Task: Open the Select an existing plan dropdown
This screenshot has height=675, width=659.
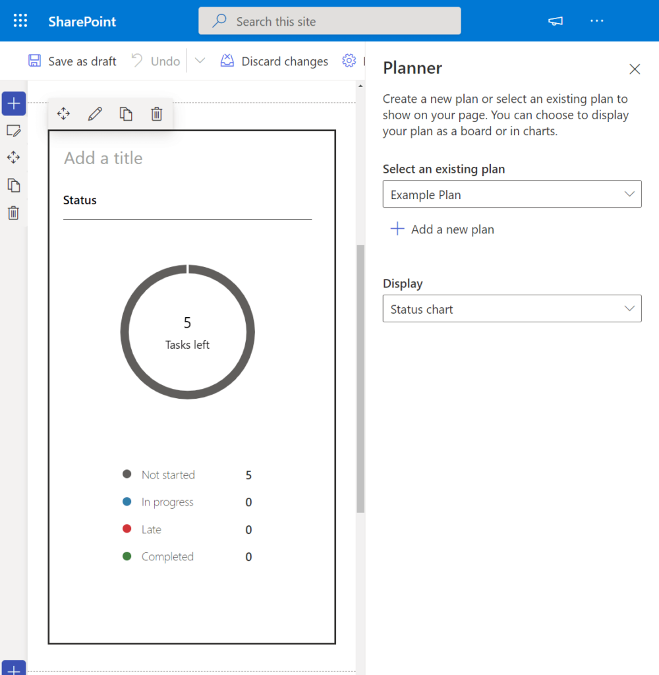Action: [512, 194]
